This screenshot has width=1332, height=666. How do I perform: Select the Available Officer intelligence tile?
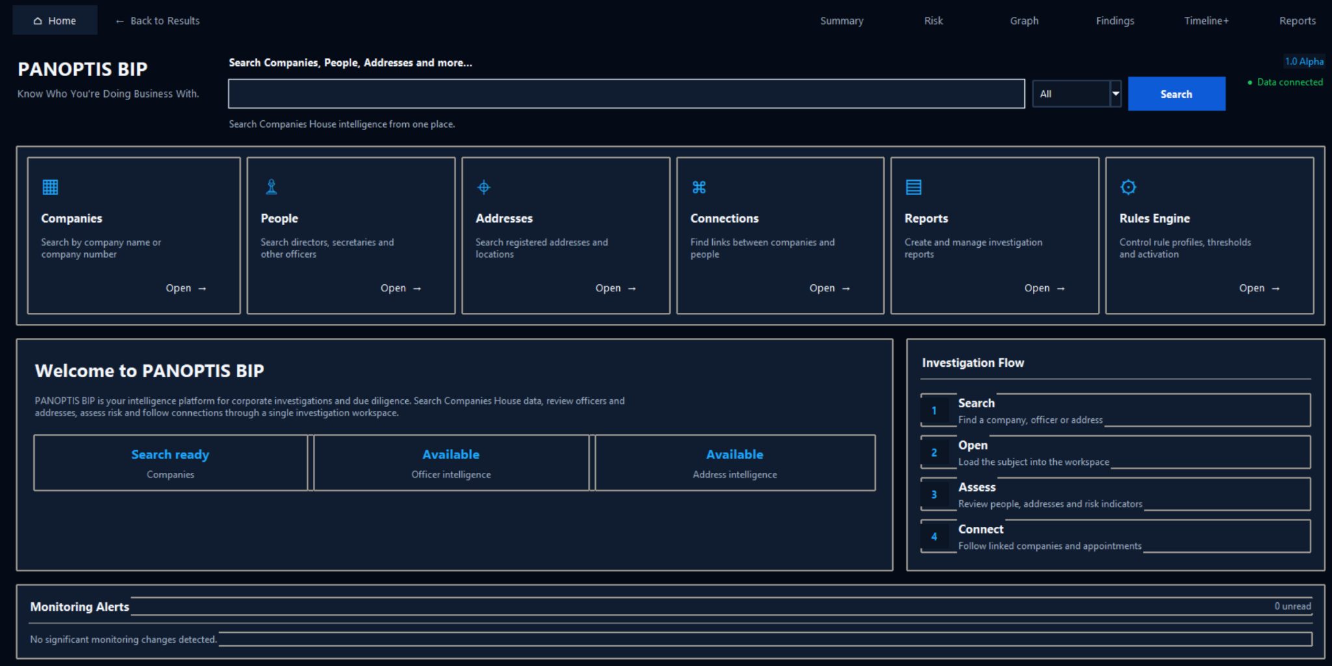tap(451, 463)
